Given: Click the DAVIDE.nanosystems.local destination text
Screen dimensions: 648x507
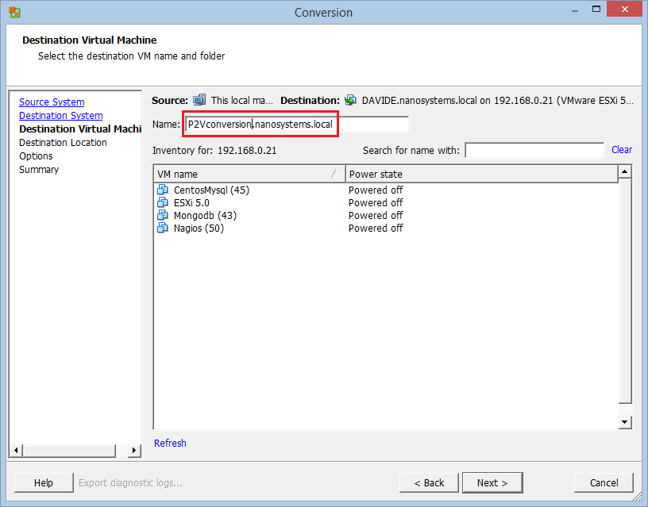Looking at the screenshot, I should [497, 100].
